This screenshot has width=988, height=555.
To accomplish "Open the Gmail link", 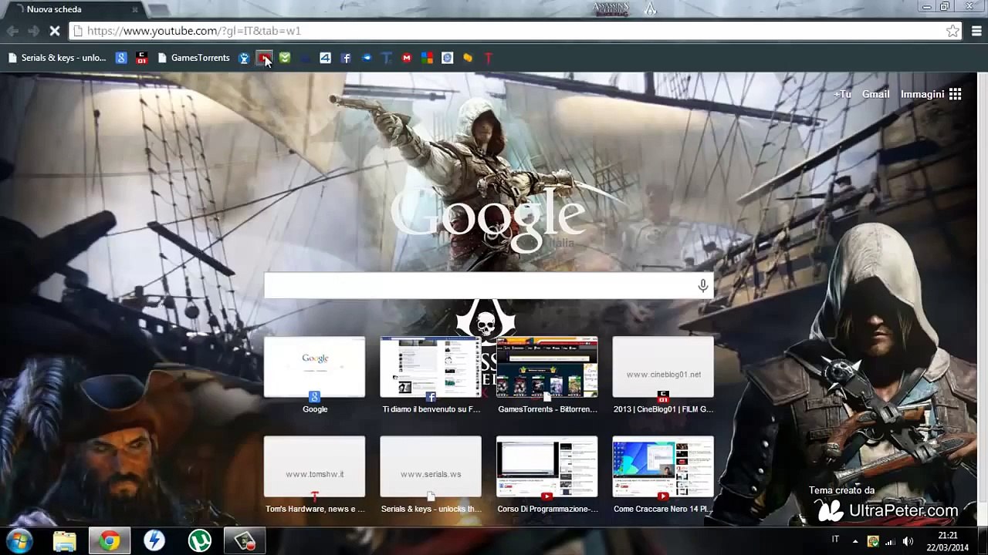I will (875, 94).
